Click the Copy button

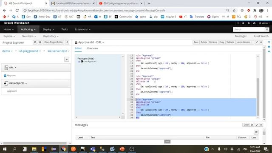point(222,42)
